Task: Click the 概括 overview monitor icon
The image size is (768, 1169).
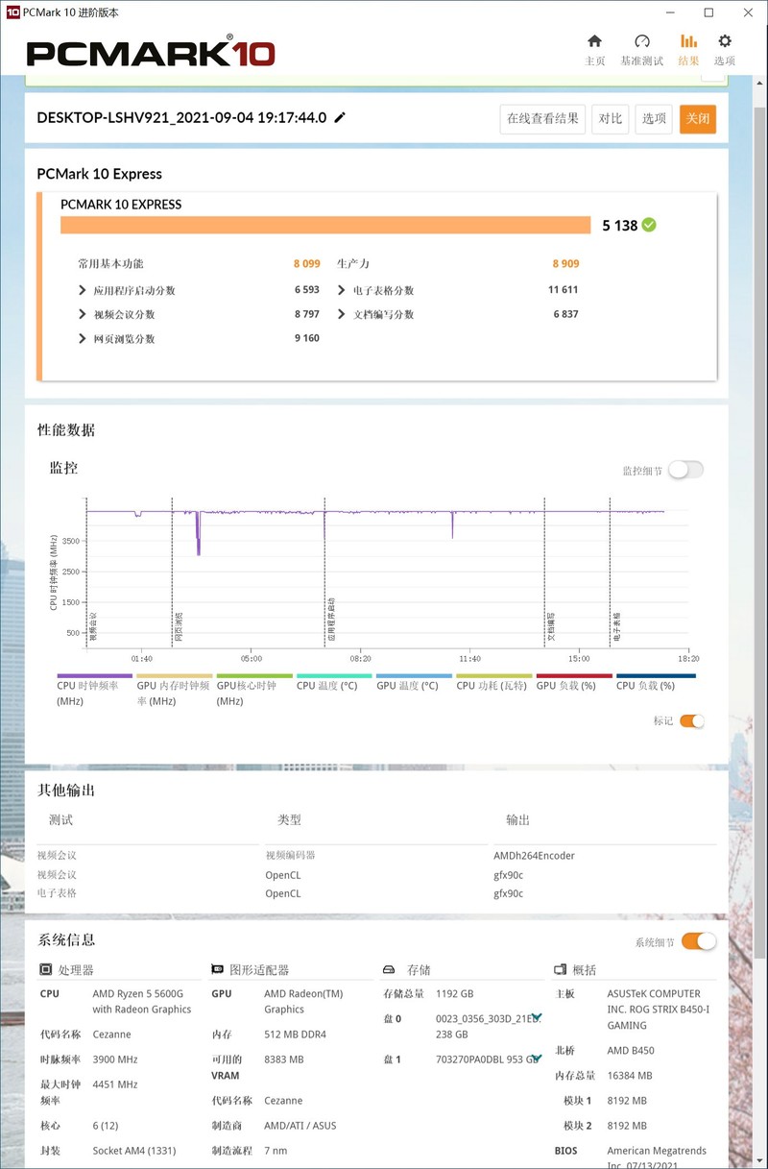Action: click(x=560, y=969)
